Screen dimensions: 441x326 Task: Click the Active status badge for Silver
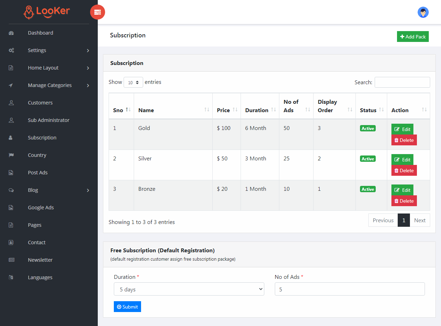368,159
